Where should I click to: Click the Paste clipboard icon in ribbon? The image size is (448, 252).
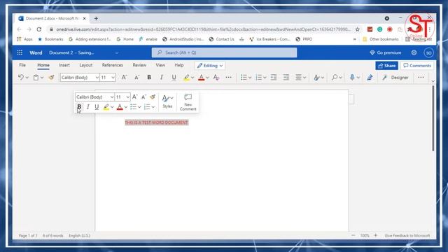click(36, 78)
